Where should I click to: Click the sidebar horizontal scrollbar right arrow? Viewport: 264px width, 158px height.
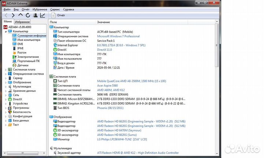tap(44, 153)
